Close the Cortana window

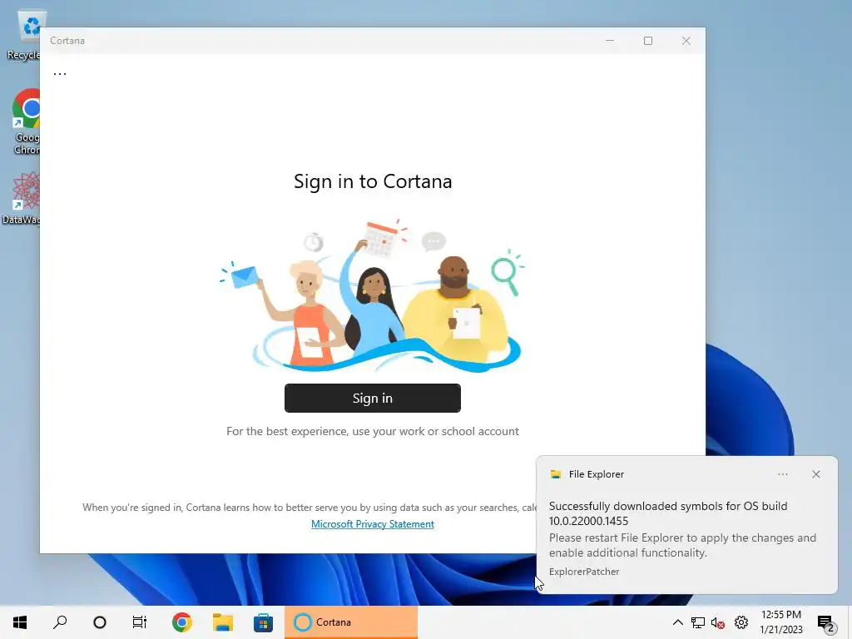[x=686, y=41]
